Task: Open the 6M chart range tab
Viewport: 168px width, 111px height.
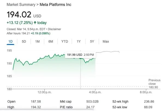Action: 51,41
